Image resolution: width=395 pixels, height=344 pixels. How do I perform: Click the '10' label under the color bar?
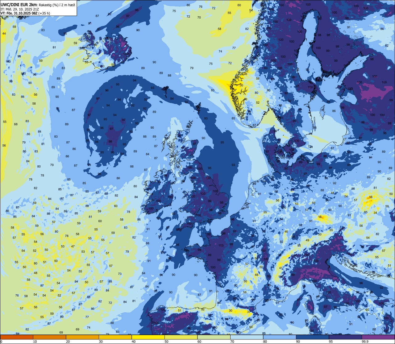click(x=35, y=342)
